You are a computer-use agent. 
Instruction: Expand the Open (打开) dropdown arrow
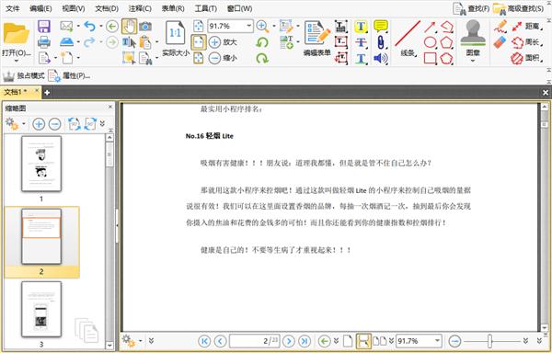[x=16, y=62]
